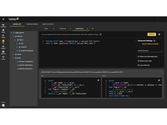
Task: Click help icon beside Advanced Settings
Action: [154, 41]
